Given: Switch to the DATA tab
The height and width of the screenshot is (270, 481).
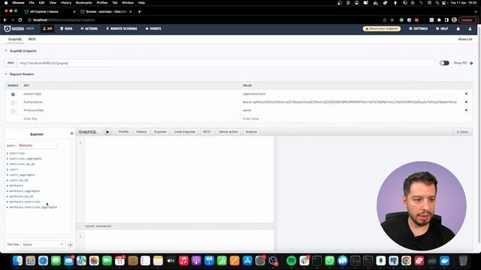Looking at the screenshot, I should 66,28.
